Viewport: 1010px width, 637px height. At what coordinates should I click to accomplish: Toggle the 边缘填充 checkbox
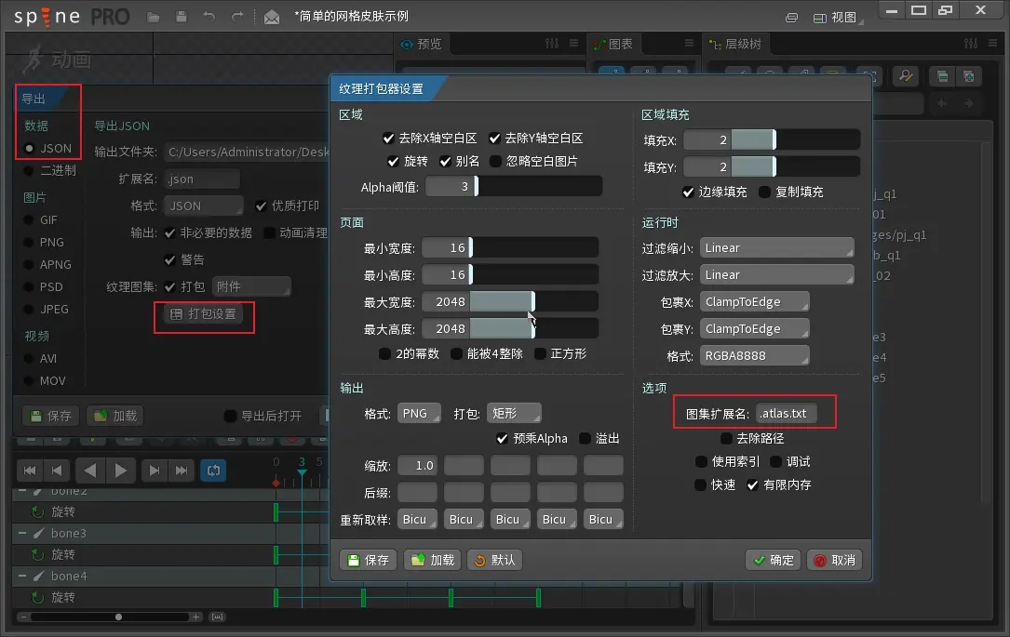coord(688,192)
